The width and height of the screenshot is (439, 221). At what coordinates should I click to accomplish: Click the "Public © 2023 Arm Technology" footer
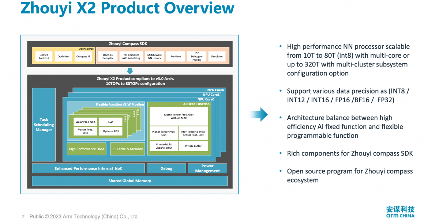tap(84, 217)
